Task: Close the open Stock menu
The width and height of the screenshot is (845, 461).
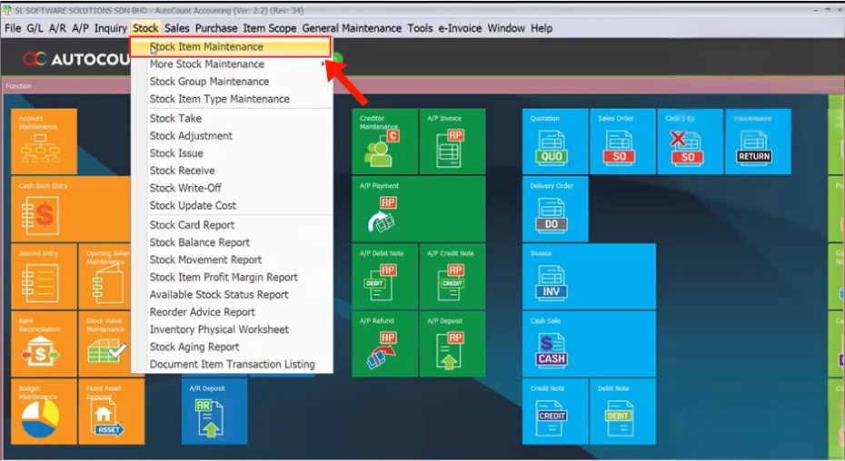Action: 145,28
